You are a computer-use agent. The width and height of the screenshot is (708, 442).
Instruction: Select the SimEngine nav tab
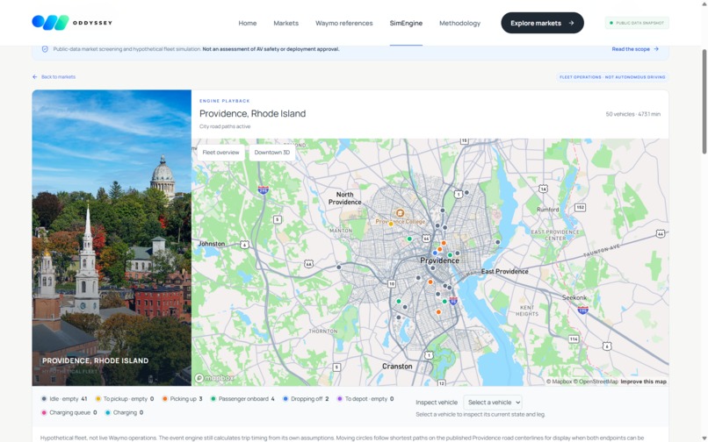(406, 23)
